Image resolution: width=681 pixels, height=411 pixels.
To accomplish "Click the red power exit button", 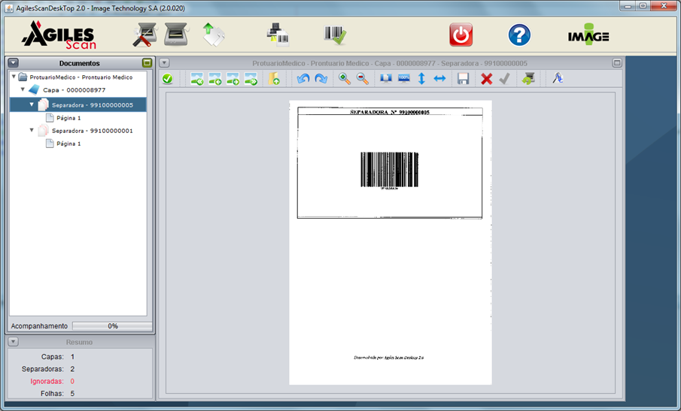I will [461, 35].
